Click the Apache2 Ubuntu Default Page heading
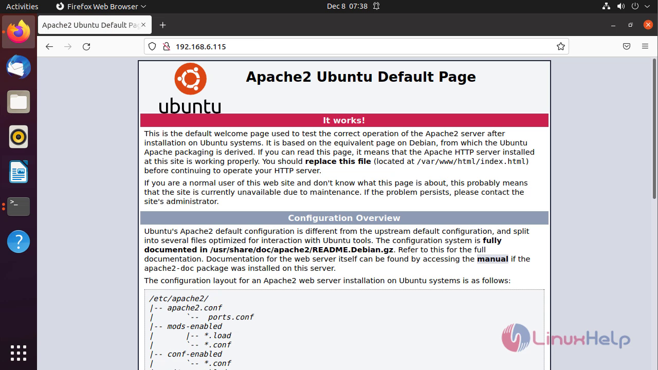The width and height of the screenshot is (658, 370). [x=361, y=77]
